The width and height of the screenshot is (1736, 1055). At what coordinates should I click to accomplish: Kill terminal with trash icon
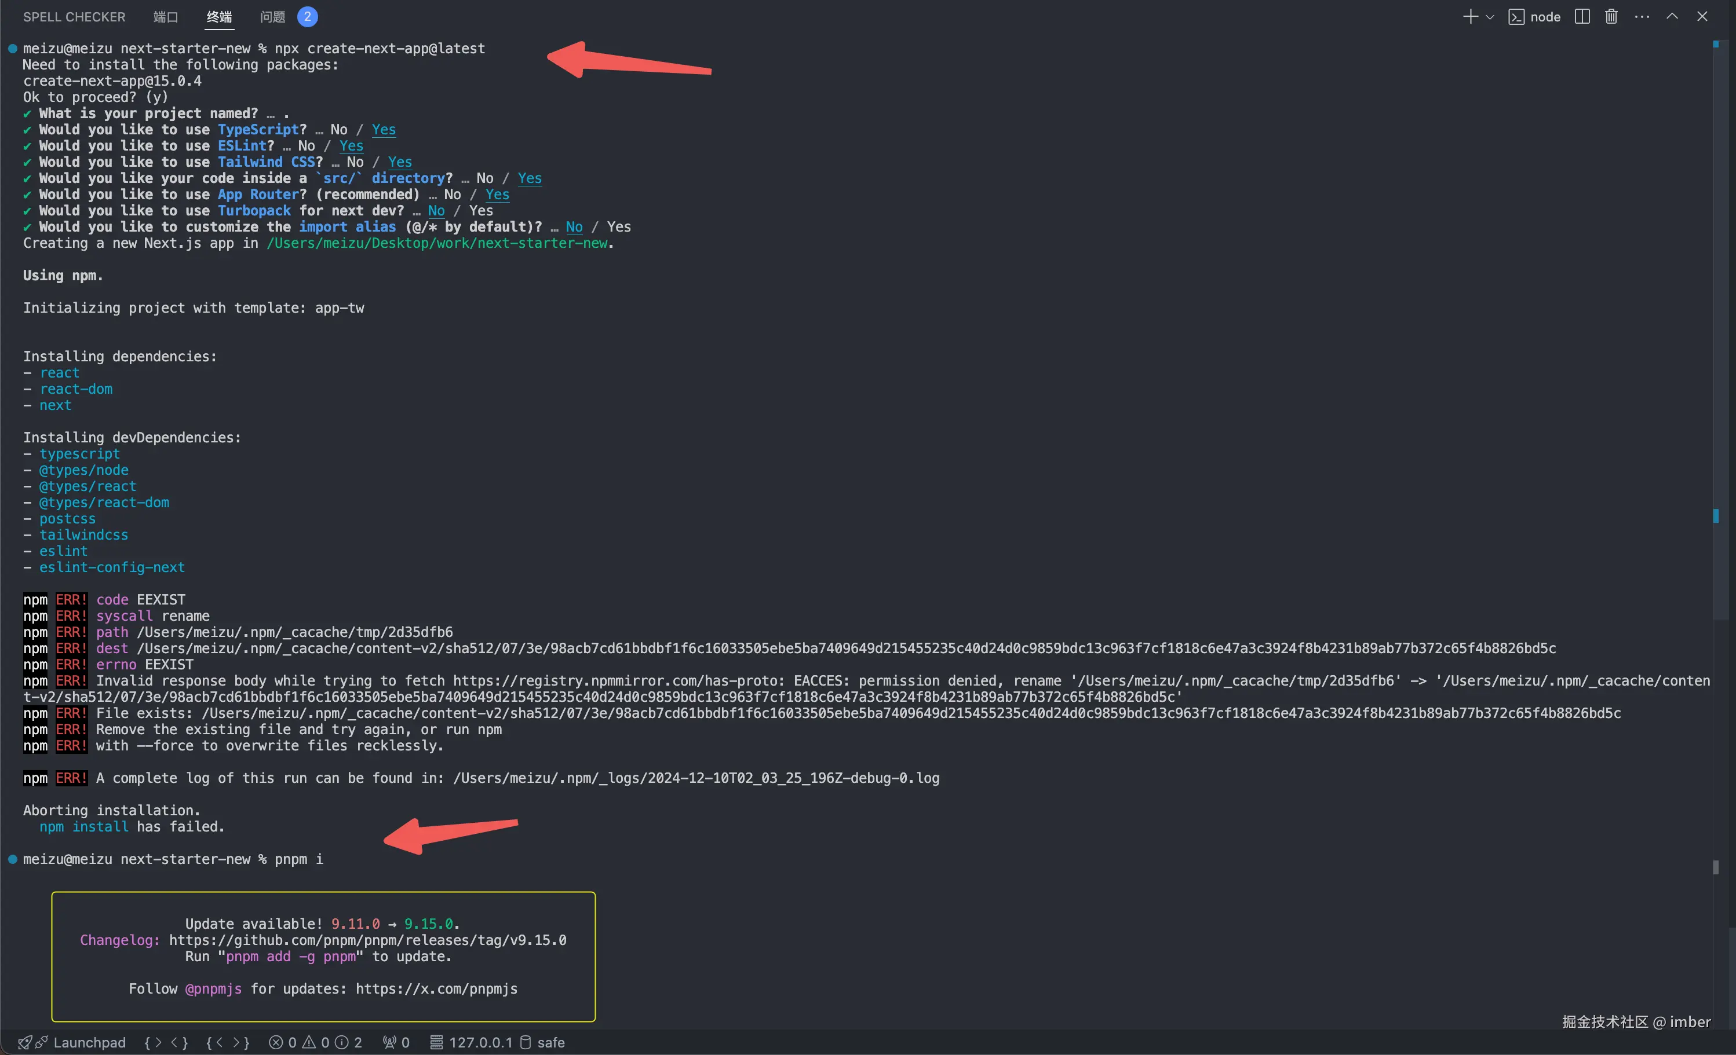pos(1611,17)
